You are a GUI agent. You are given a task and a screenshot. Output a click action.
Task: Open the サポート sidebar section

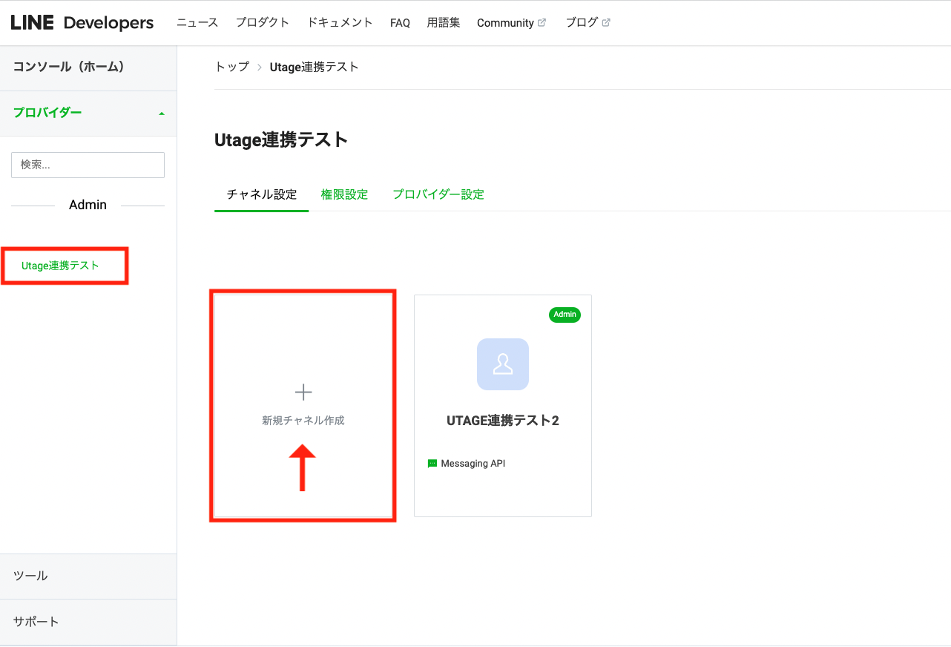click(36, 621)
